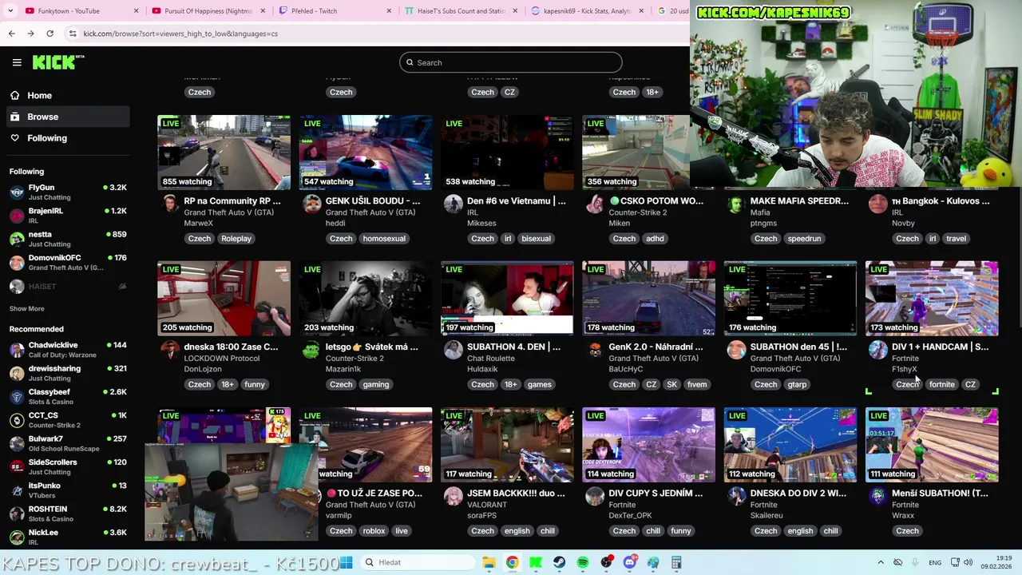
Task: Open the DIV CUPY S JEDNÍM stream thumbnail
Action: [x=648, y=445]
